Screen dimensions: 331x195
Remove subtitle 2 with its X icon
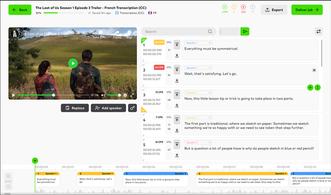pyautogui.click(x=314, y=70)
